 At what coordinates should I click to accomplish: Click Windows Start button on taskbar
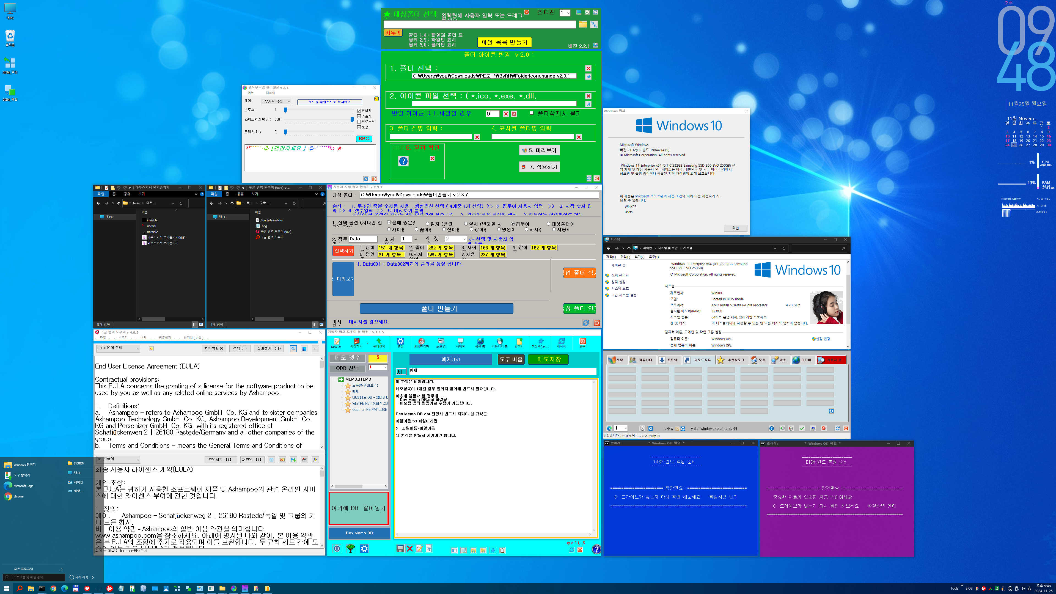[x=7, y=588]
